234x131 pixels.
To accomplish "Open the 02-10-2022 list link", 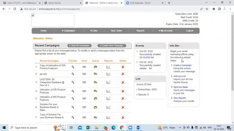I will pyautogui.click(x=145, y=57).
